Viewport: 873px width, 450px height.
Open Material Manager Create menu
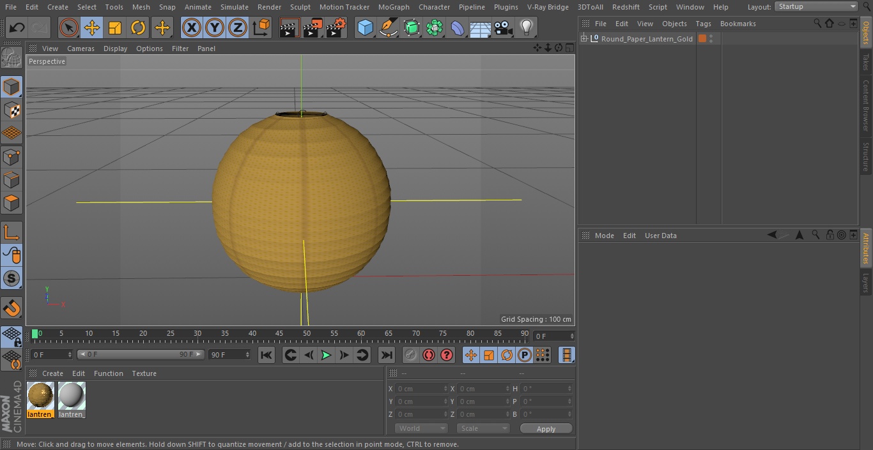pos(52,373)
